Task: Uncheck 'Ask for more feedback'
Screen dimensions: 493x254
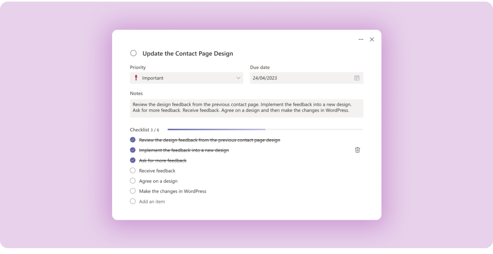Action: 132,160
